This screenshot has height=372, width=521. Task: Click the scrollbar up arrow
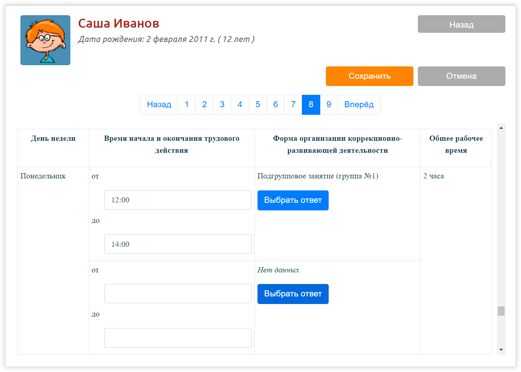click(x=501, y=128)
